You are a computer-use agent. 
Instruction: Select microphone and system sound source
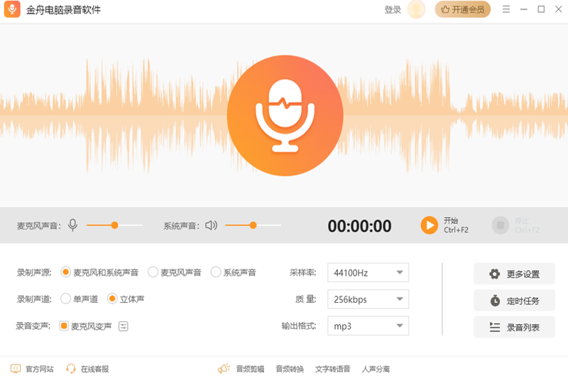[66, 272]
